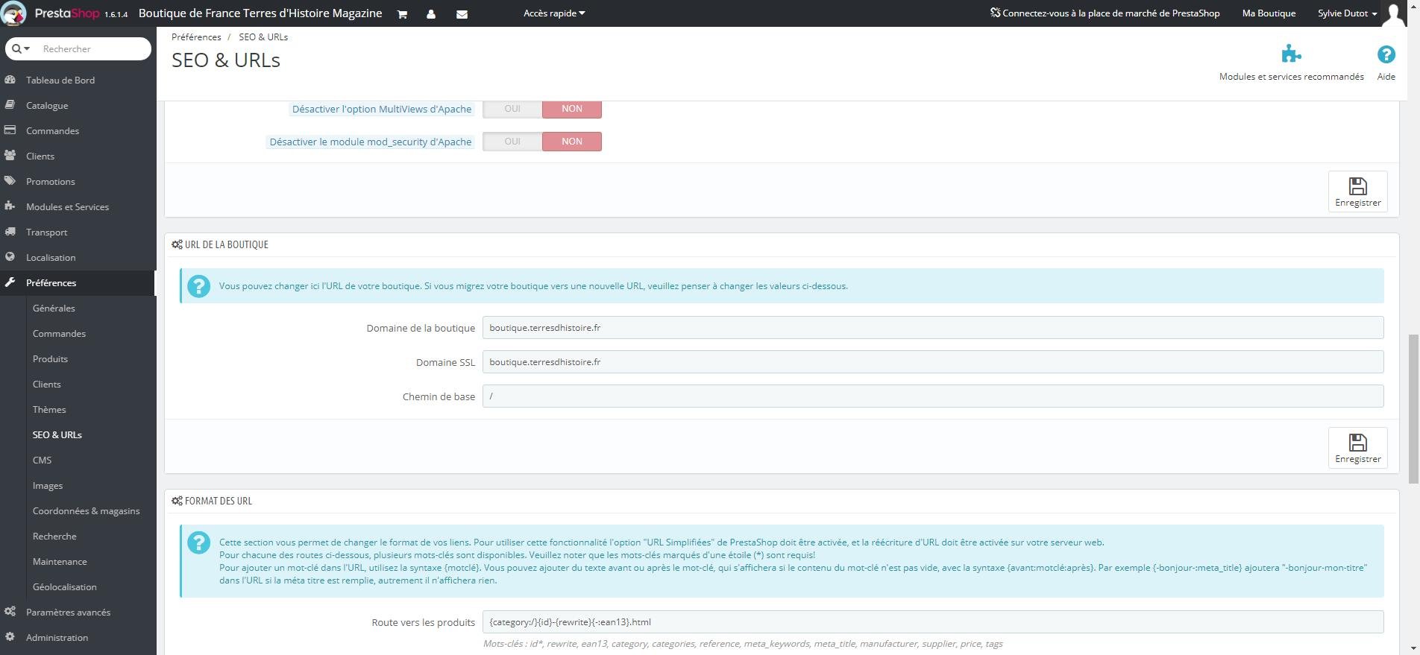Viewport: 1420px width, 655px height.
Task: Open the Sylvie Dutot account dropdown
Action: click(1347, 13)
